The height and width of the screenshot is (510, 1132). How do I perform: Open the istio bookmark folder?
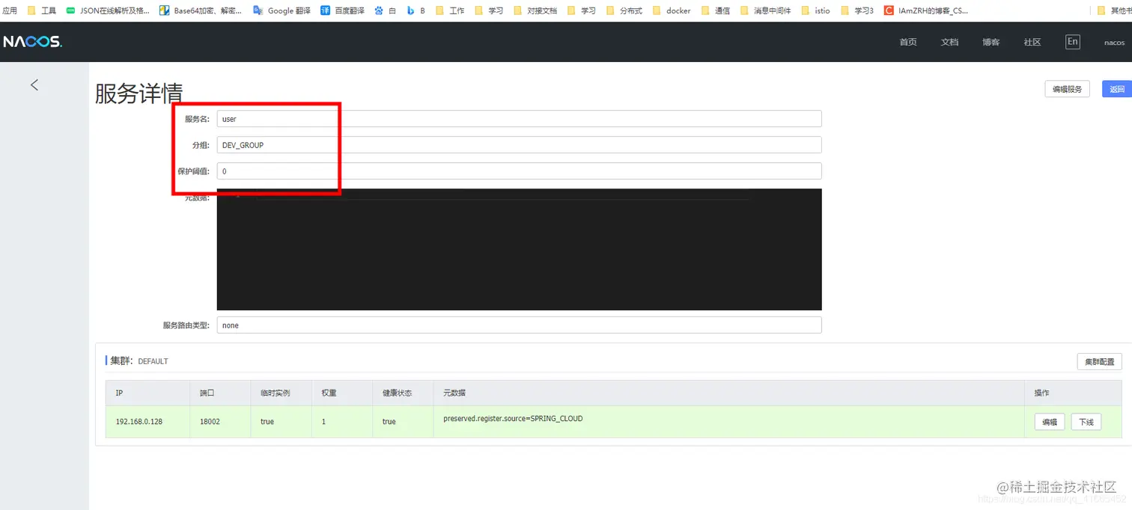point(815,10)
